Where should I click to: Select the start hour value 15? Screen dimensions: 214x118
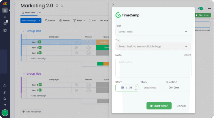click(122, 88)
